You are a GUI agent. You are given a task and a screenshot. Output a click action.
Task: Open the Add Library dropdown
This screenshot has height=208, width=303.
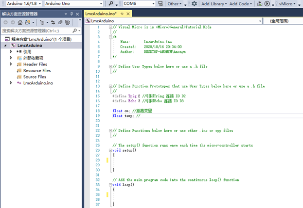(x=214, y=4)
